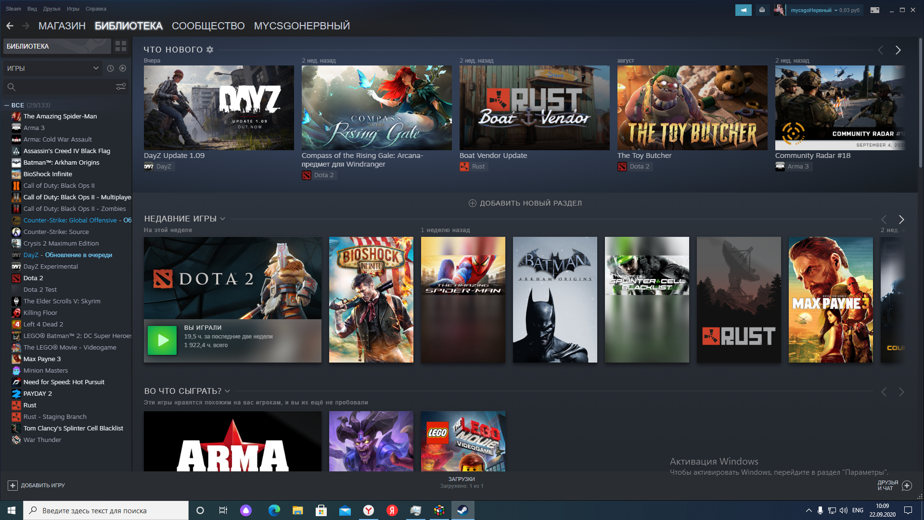Open advanced filter options icon

(x=121, y=87)
